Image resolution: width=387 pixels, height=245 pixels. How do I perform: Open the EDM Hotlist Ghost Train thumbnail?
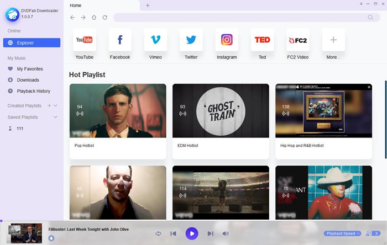(221, 111)
